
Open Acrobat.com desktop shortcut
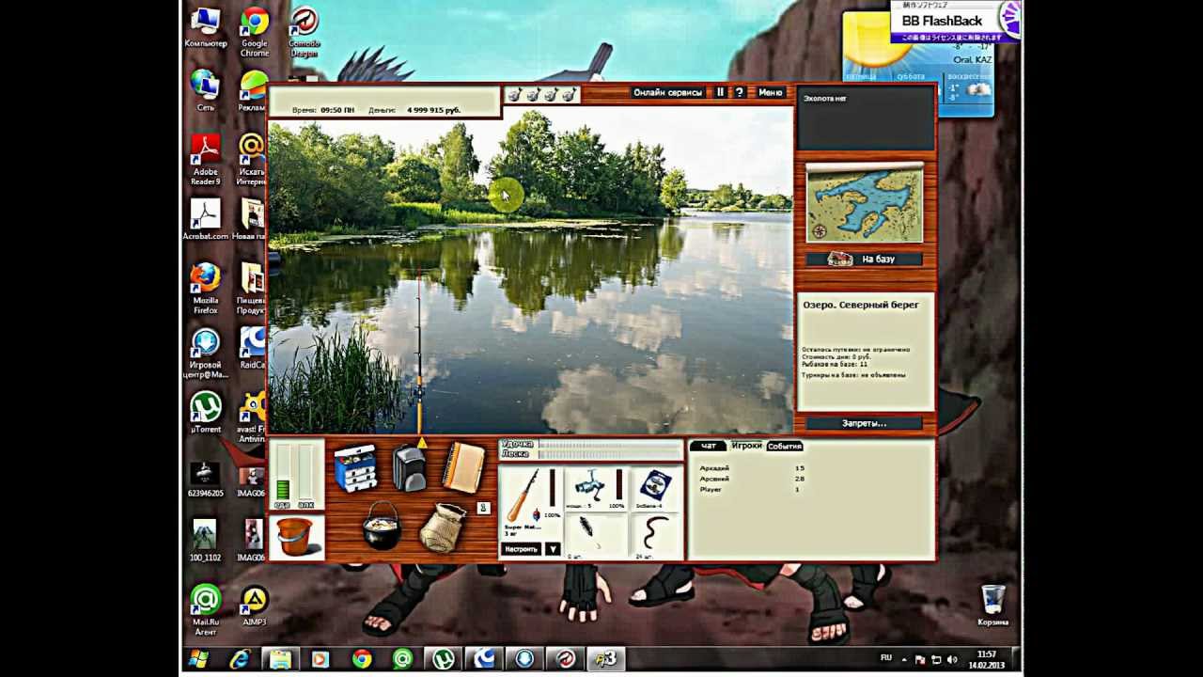pos(205,219)
